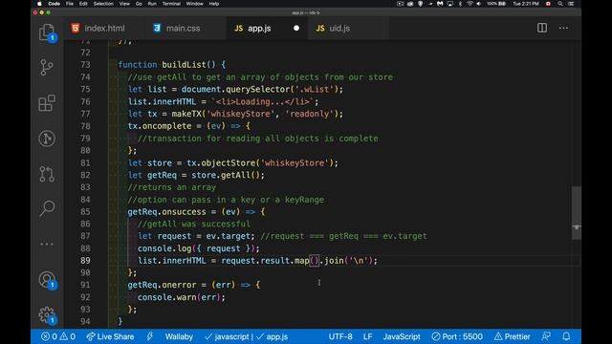This screenshot has height=344, width=612.
Task: Open the Run menu
Action: [x=152, y=4]
